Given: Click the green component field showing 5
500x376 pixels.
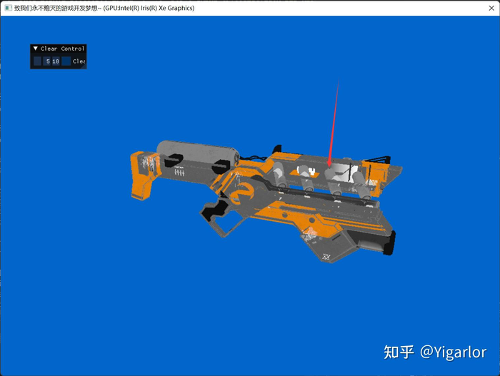Looking at the screenshot, I should click(47, 61).
